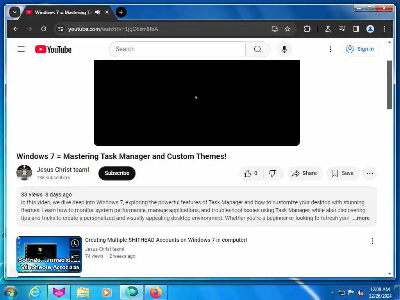
Task: Open Action Center flag icon
Action: 351,293
